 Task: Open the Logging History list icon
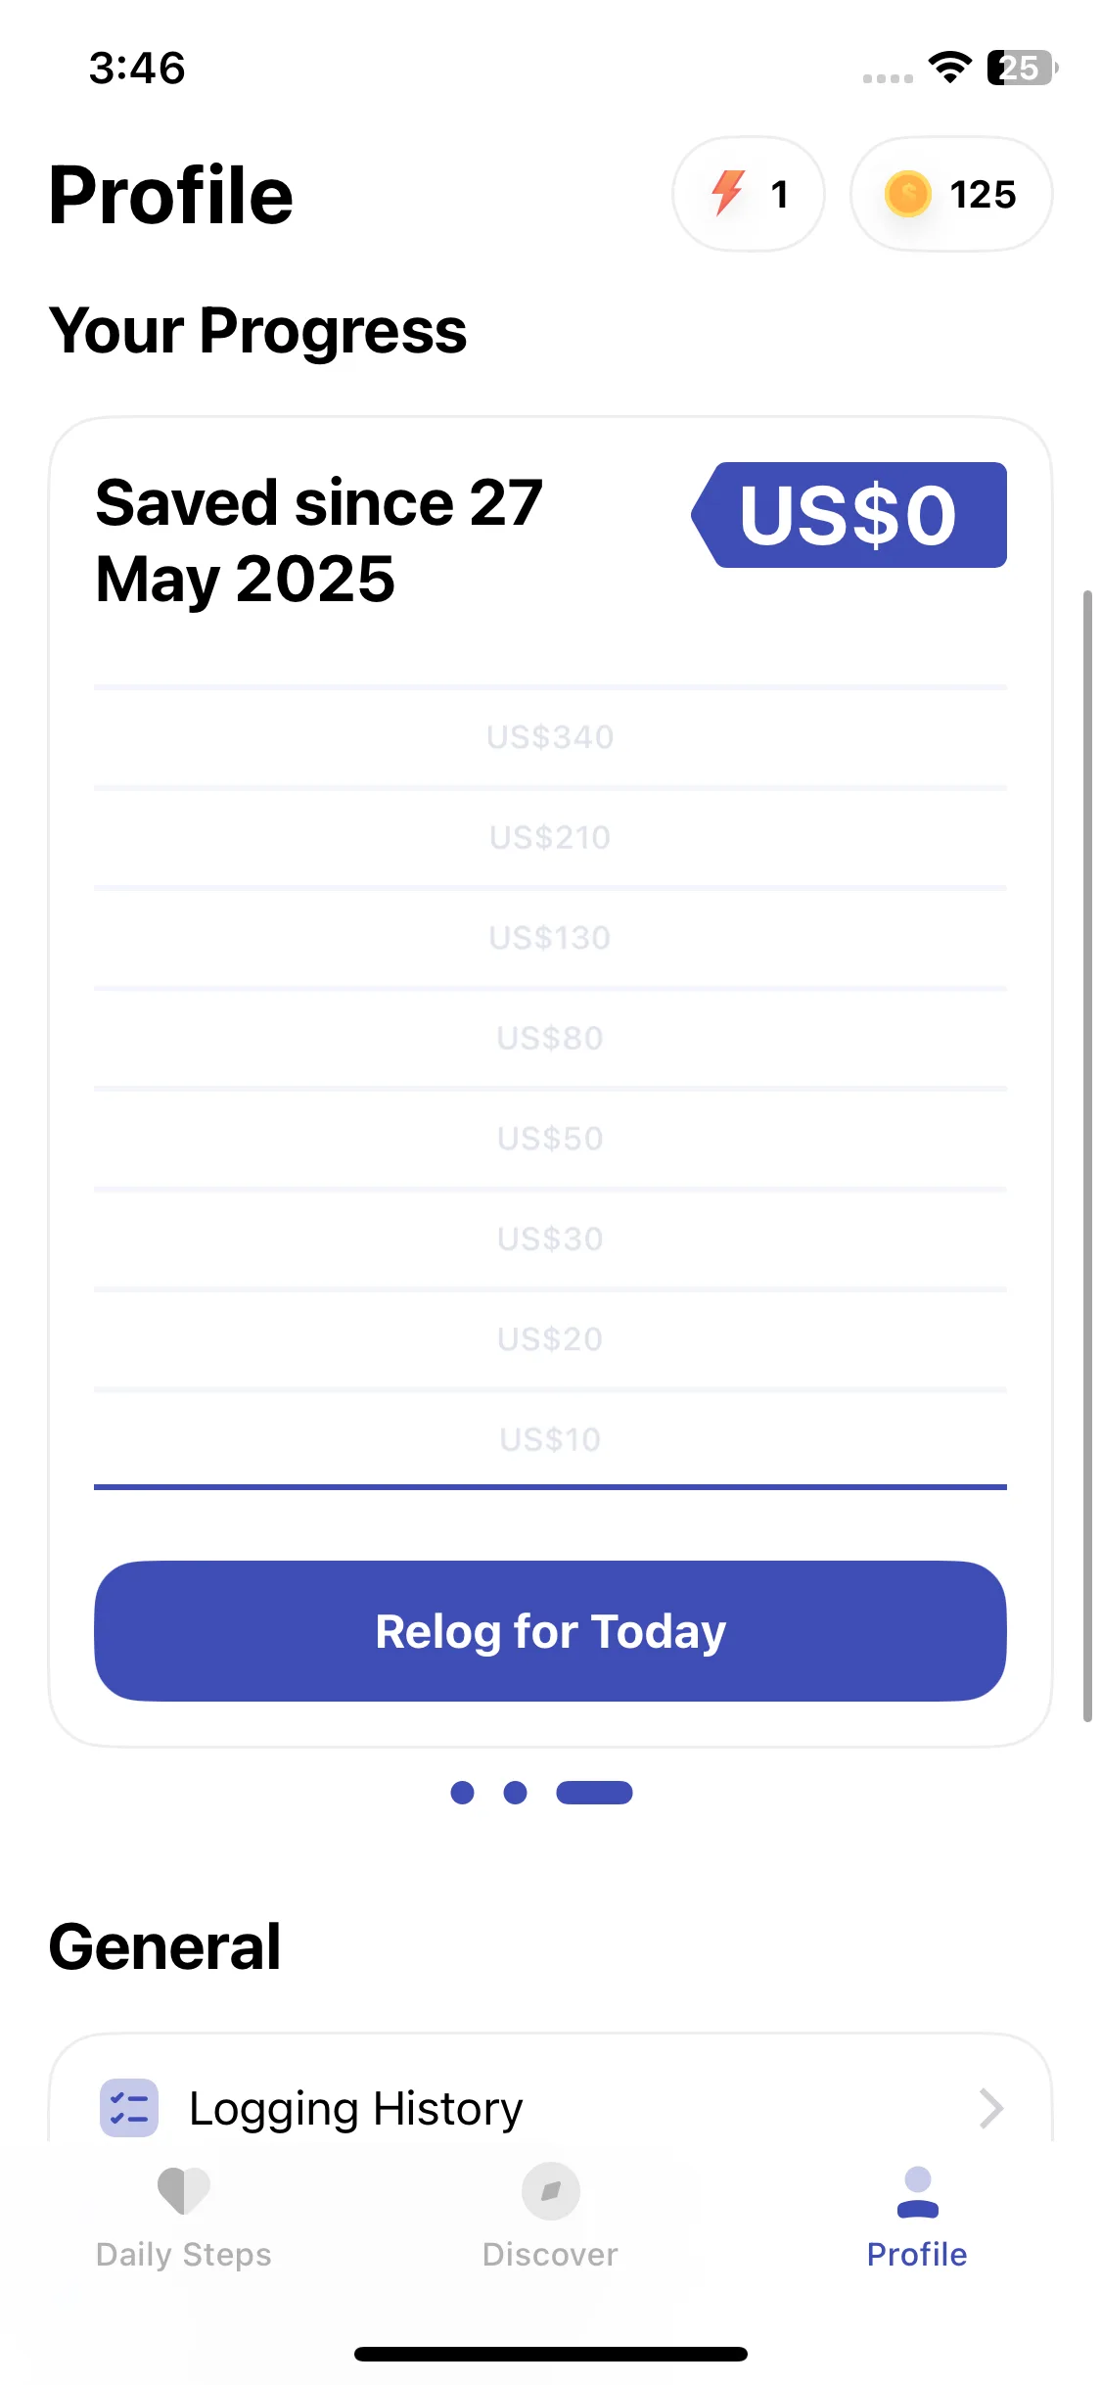(x=129, y=2108)
